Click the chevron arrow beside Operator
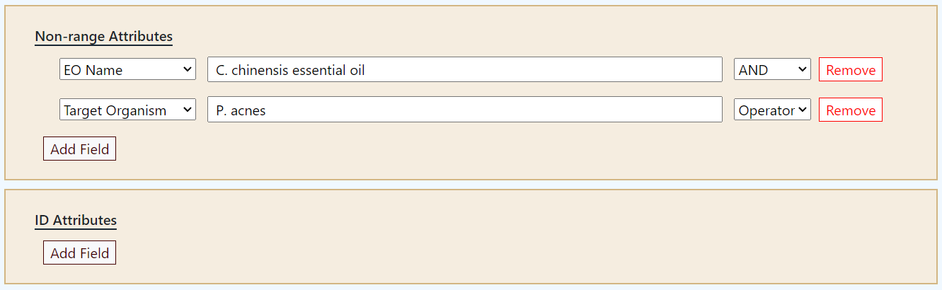942x290 pixels. coord(802,110)
